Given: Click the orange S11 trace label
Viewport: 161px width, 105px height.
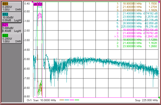Looking at the screenshot, I should [5, 4].
